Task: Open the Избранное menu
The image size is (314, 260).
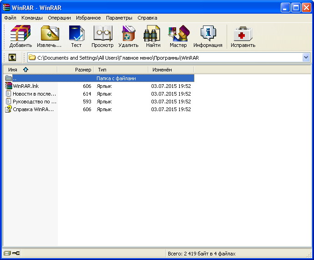Action: click(88, 18)
